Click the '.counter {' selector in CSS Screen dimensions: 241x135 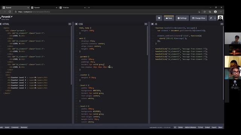pos(84,75)
